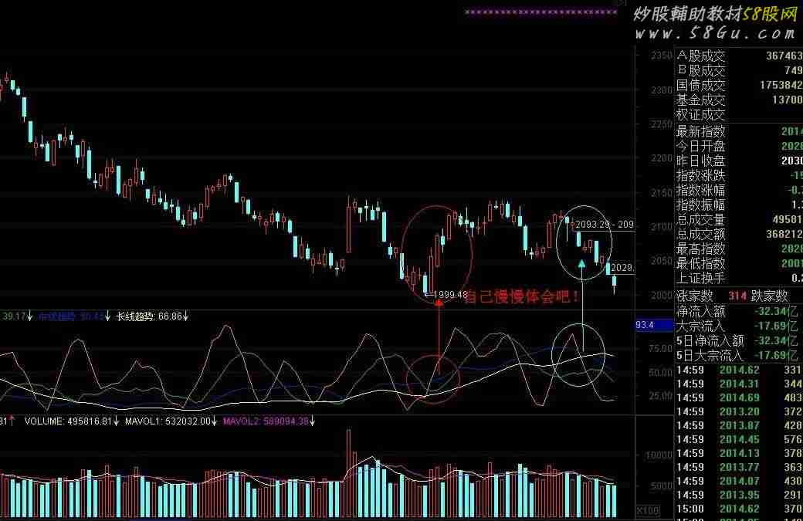
Task: Click the B股成交 label in the quote panel
Action: 701,71
